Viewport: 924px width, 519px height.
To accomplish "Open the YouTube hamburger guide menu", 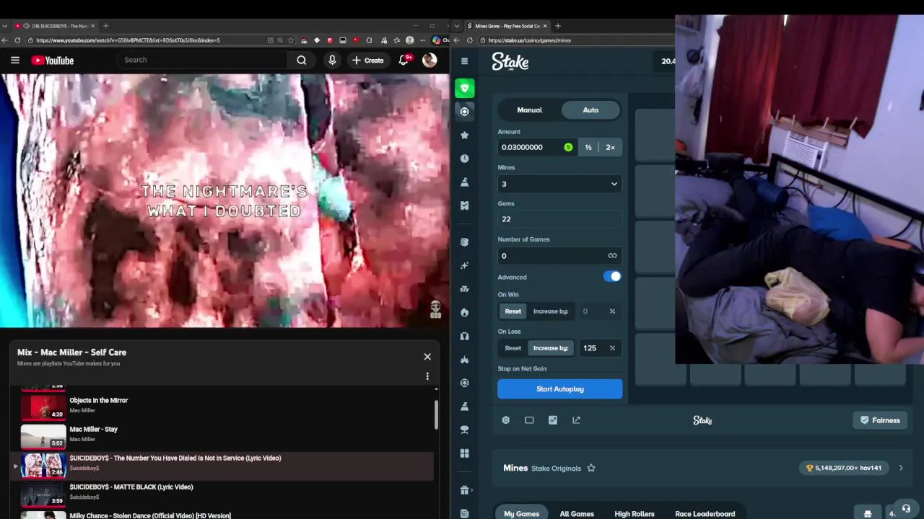I will tap(15, 61).
